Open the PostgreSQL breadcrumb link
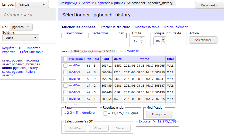The image size is (227, 134). [x=69, y=3]
